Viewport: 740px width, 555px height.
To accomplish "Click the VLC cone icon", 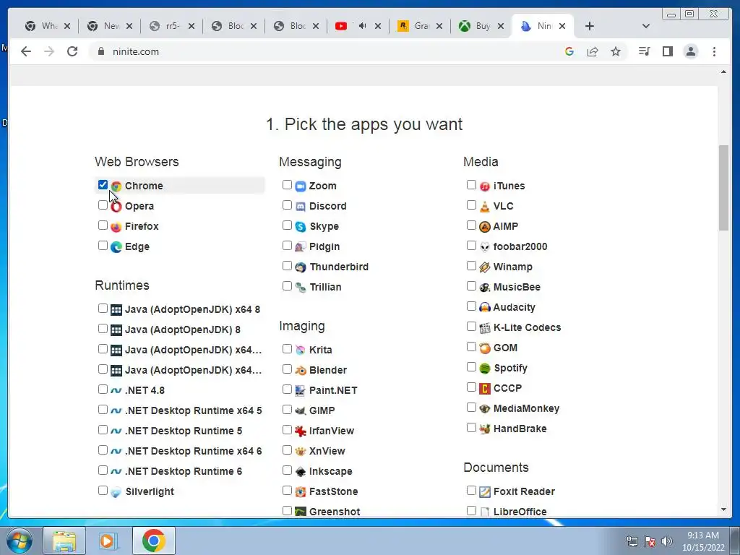I will 485,206.
